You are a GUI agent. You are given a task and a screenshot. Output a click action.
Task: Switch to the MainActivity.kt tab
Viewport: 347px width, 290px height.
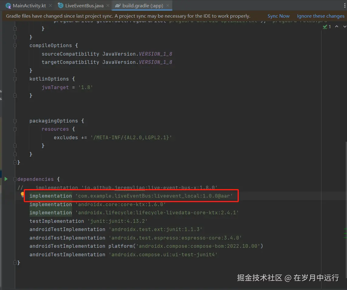(x=29, y=5)
